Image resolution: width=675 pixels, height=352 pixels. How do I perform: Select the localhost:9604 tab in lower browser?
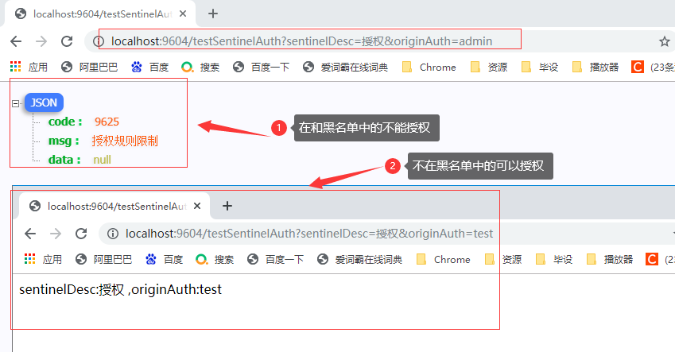(111, 206)
